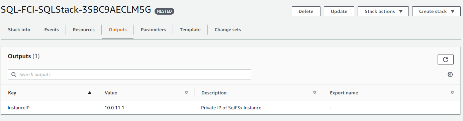The height and width of the screenshot is (121, 463).
Task: Click the search magnifier icon
Action: [14, 74]
